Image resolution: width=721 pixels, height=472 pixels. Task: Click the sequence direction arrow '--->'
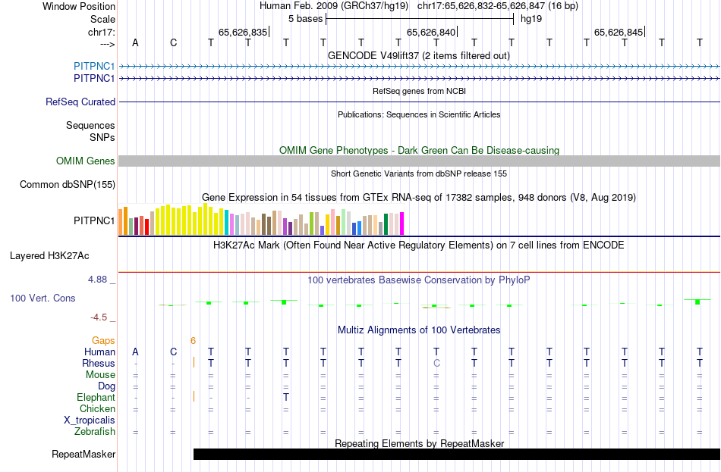[108, 44]
